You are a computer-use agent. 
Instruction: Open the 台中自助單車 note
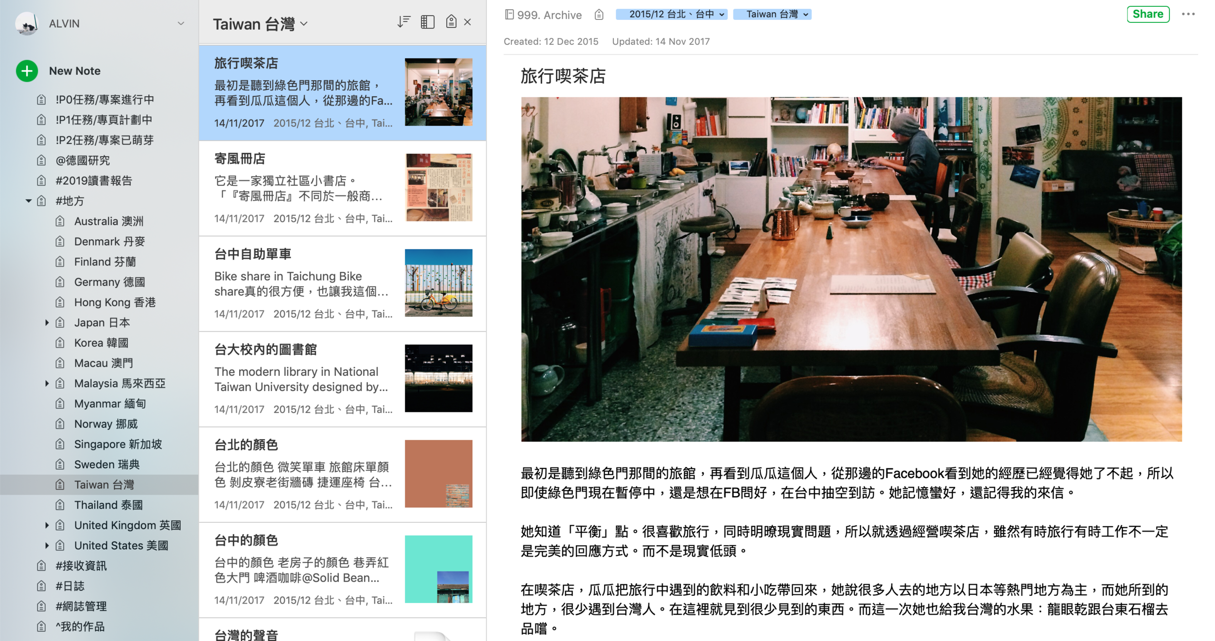(343, 284)
